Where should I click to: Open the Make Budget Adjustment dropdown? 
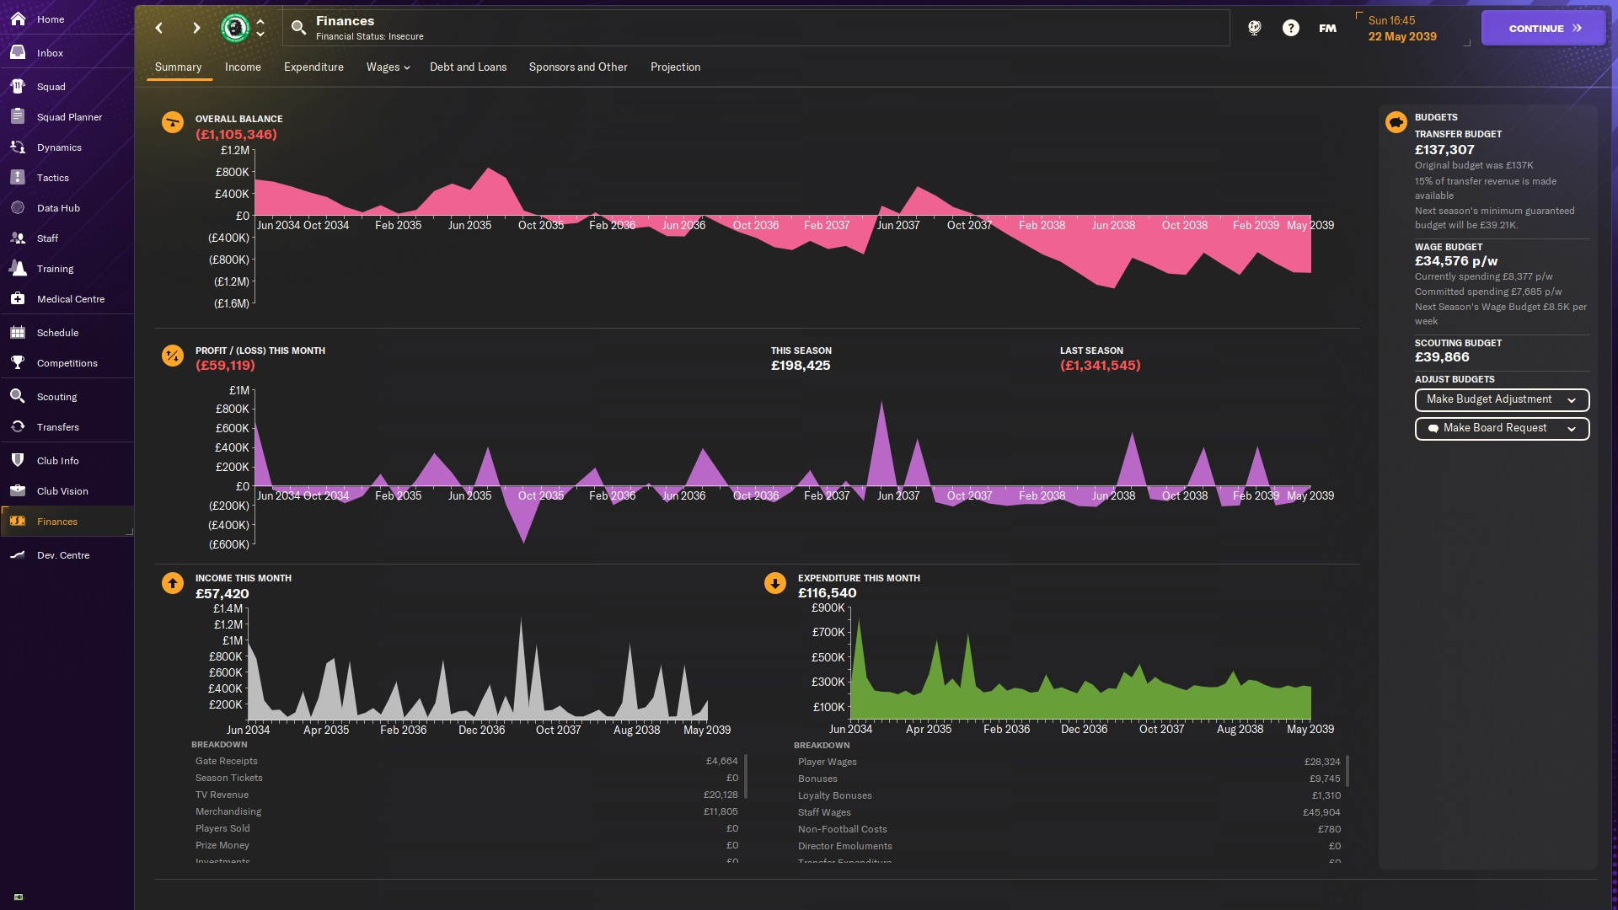[1501, 399]
